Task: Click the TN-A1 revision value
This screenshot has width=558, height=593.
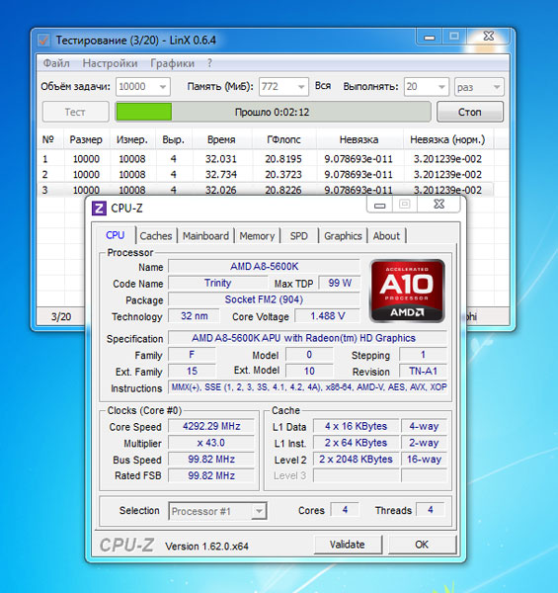Action: 423,371
